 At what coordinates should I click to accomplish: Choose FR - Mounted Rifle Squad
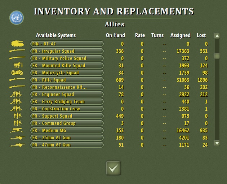tap(67, 66)
